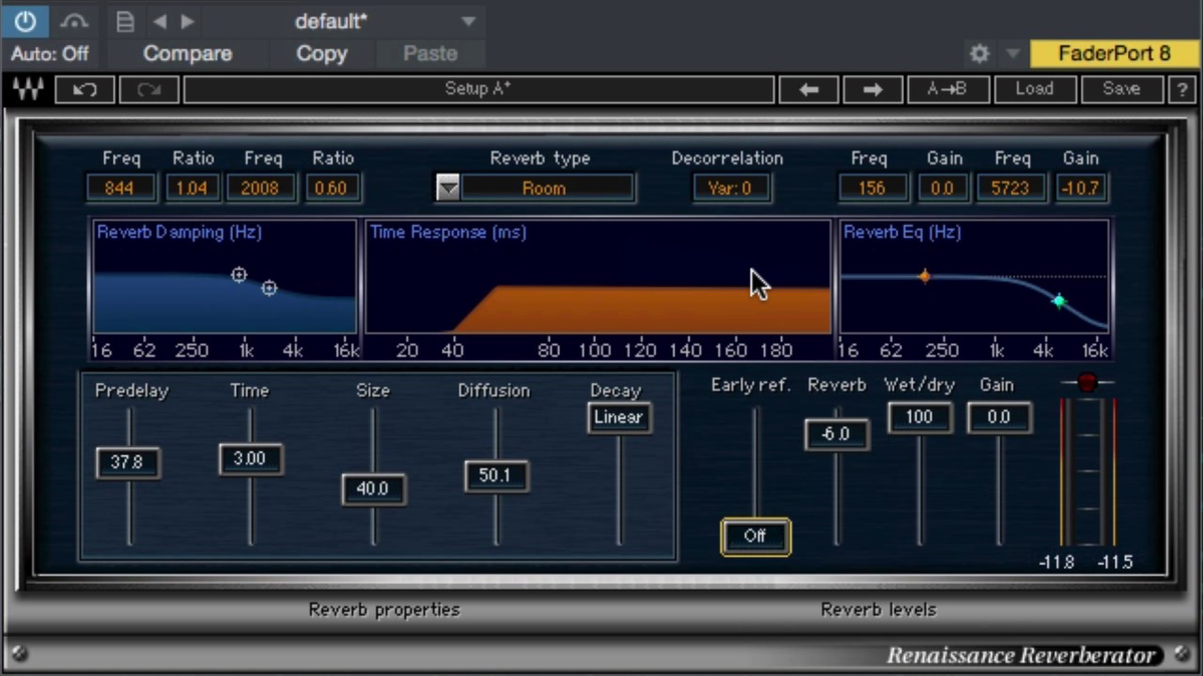This screenshot has height=676, width=1203.
Task: Click the sidechain headphone icon
Action: click(74, 21)
